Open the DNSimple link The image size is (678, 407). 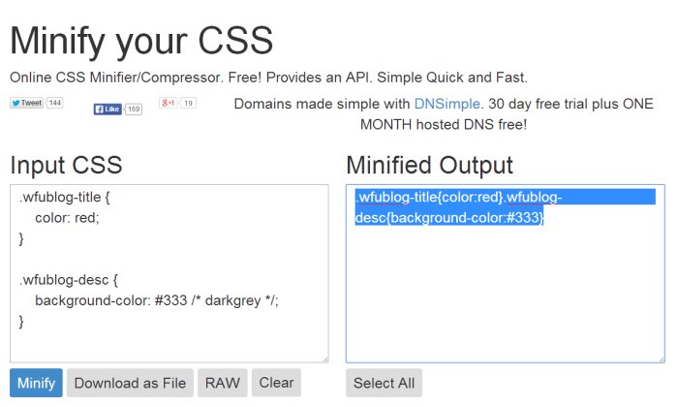447,104
